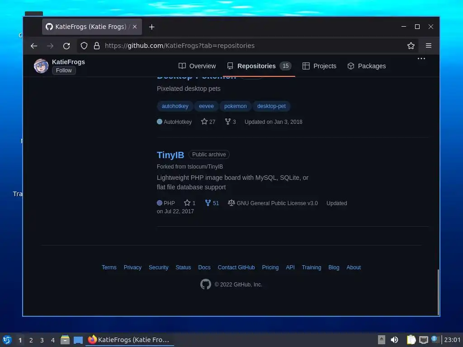Select the Repositories tab
This screenshot has height=347, width=463.
(259, 66)
